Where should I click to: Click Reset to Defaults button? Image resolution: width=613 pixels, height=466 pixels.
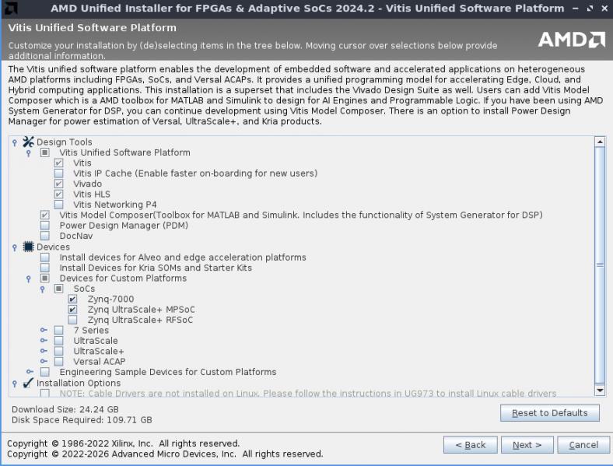tap(550, 413)
